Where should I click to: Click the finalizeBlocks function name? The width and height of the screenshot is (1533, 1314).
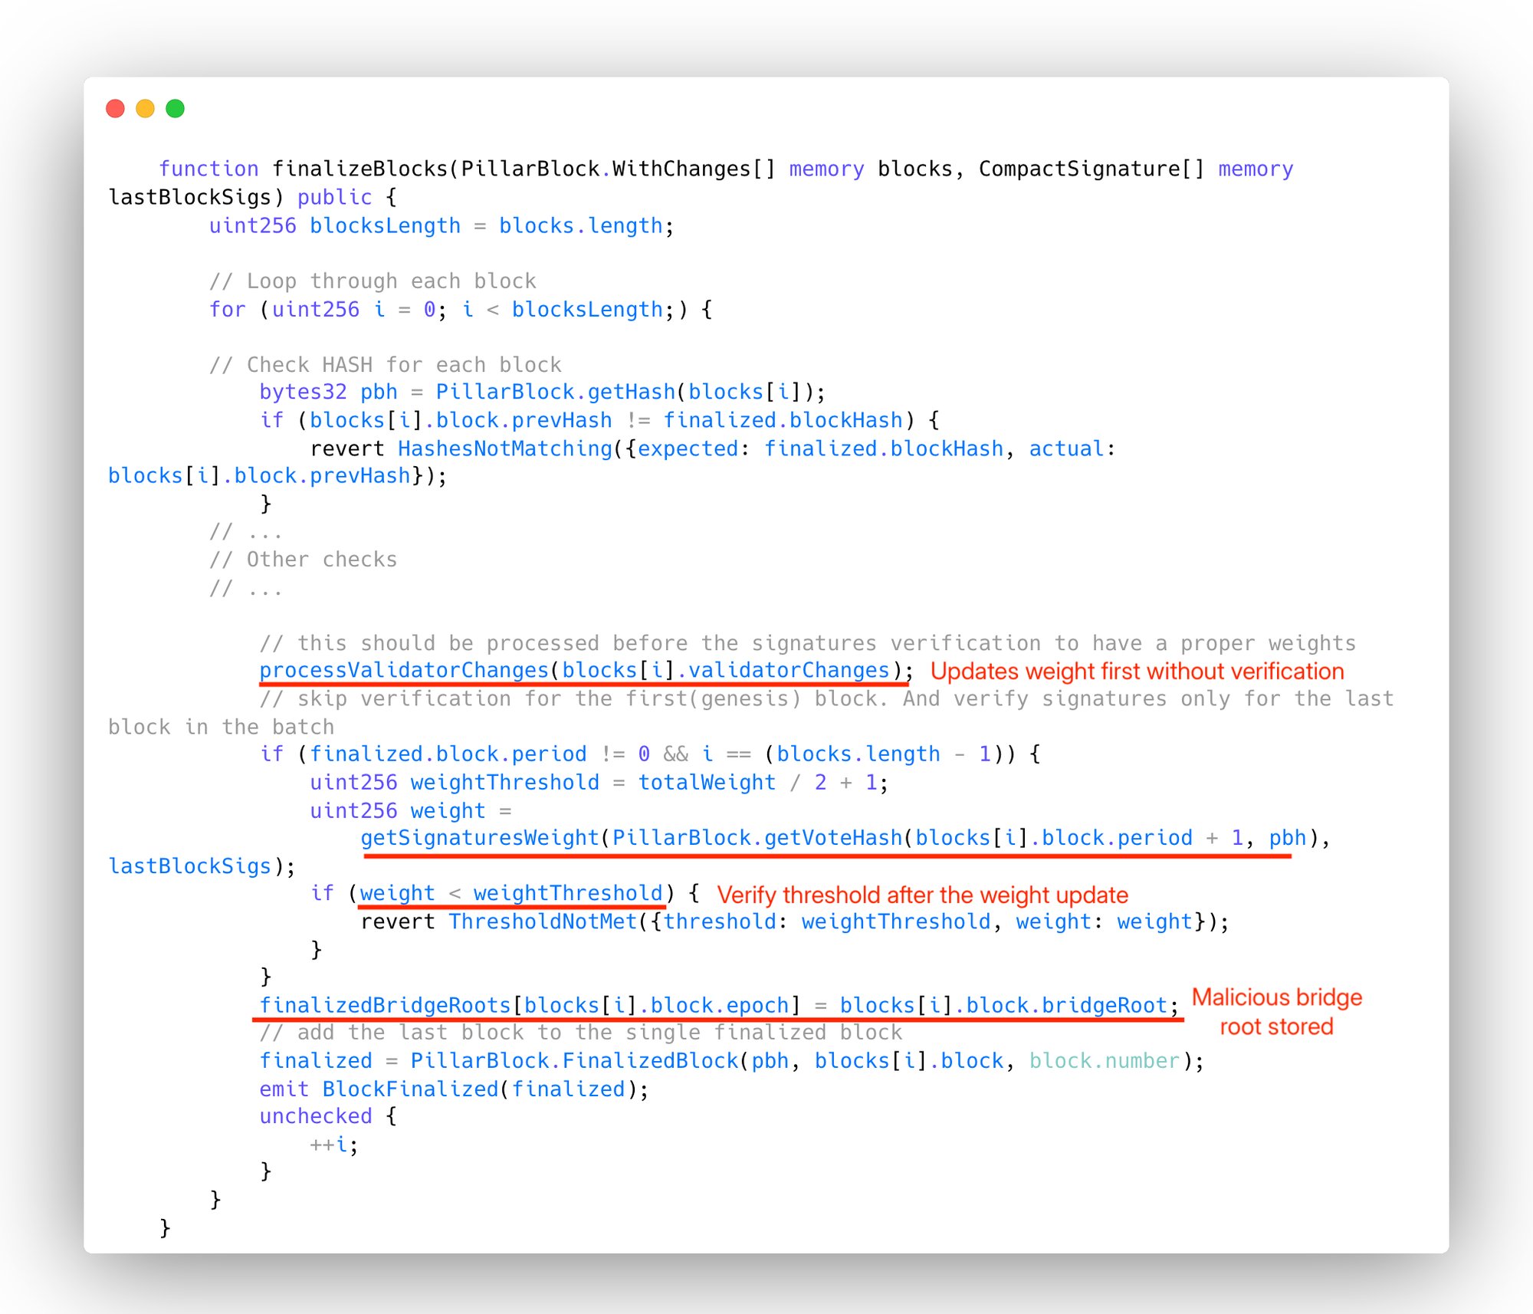pyautogui.click(x=359, y=169)
